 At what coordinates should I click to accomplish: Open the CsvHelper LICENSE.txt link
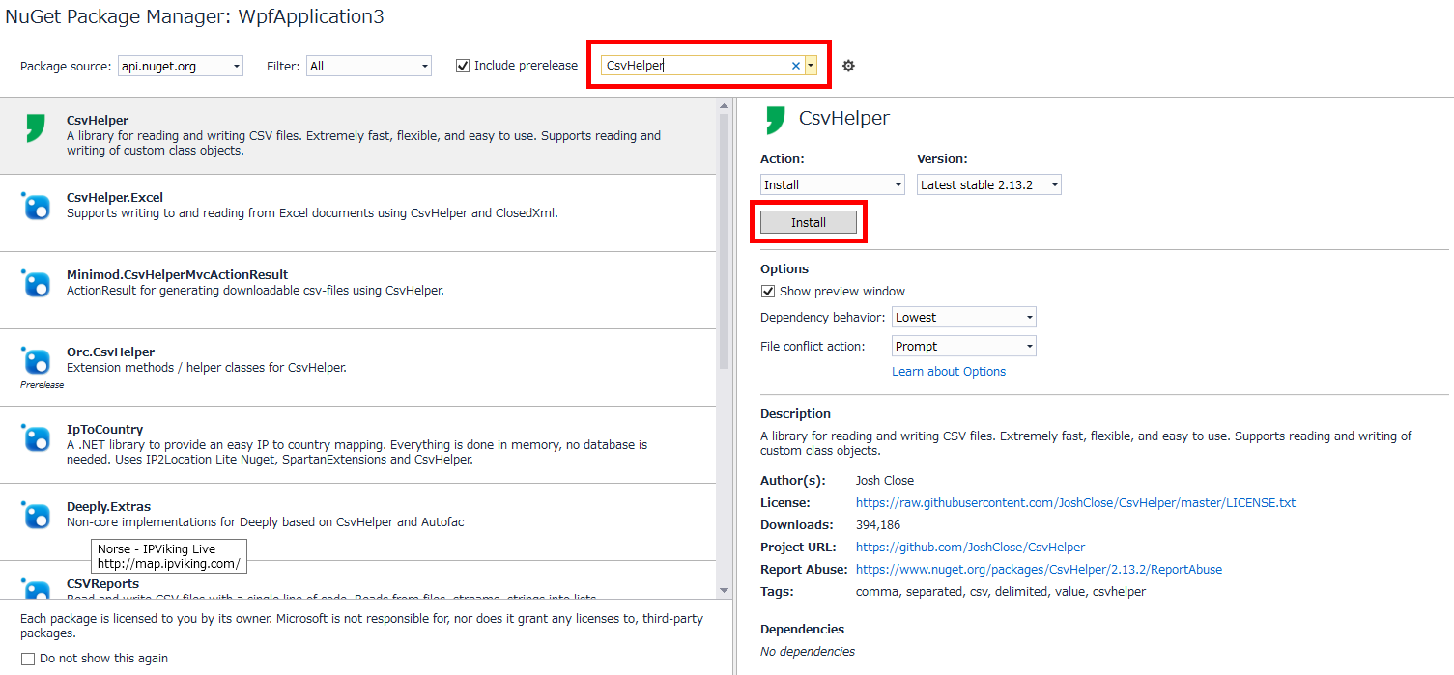click(x=1076, y=503)
